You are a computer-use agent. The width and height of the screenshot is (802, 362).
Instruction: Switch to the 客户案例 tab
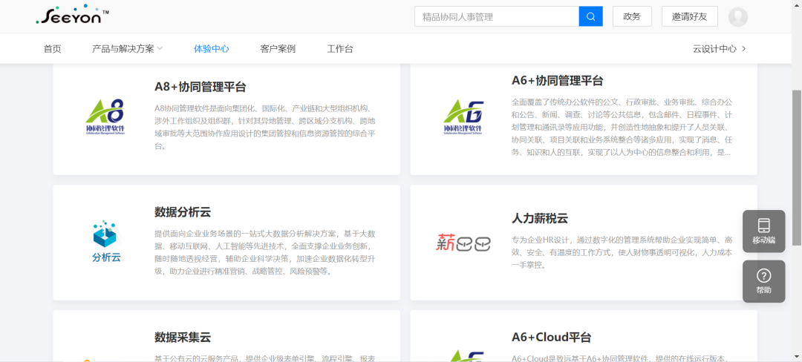278,49
